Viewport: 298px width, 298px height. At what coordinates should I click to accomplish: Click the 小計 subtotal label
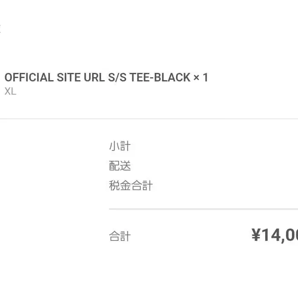click(119, 147)
